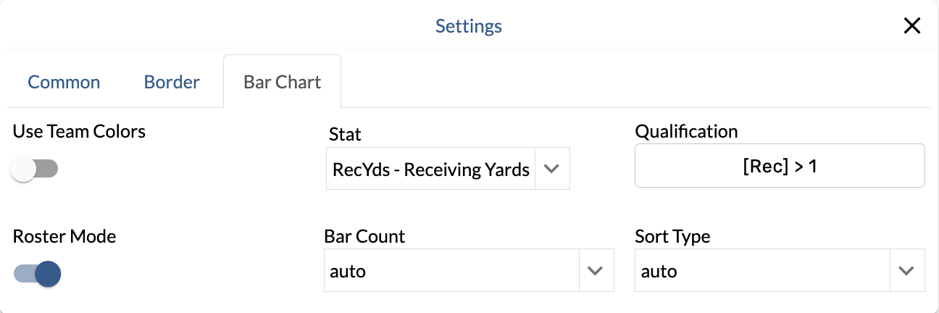Select the Bar Chart tab
The height and width of the screenshot is (313, 939).
pos(282,82)
